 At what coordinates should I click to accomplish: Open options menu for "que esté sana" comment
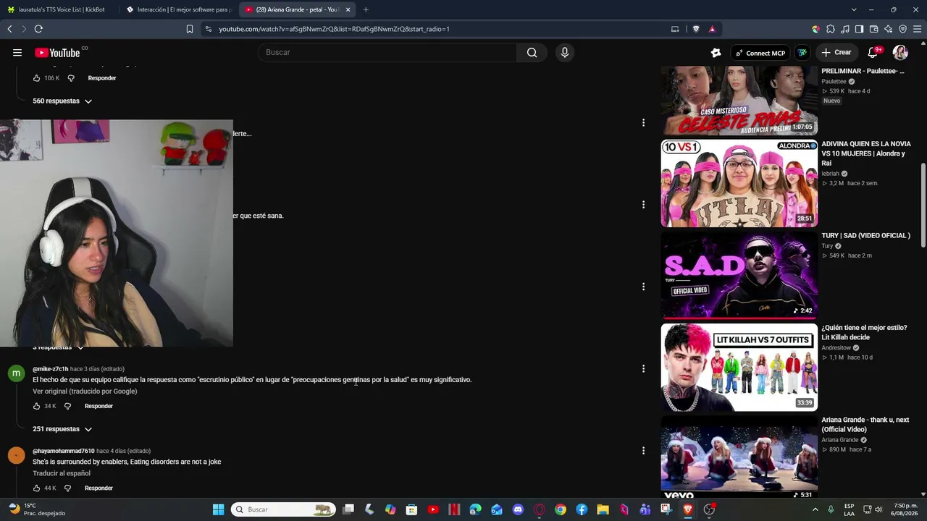[643, 205]
